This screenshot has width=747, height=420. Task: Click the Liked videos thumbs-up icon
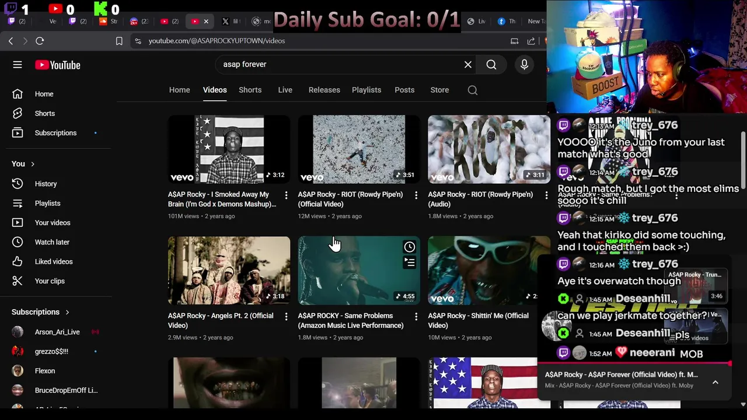coord(18,261)
